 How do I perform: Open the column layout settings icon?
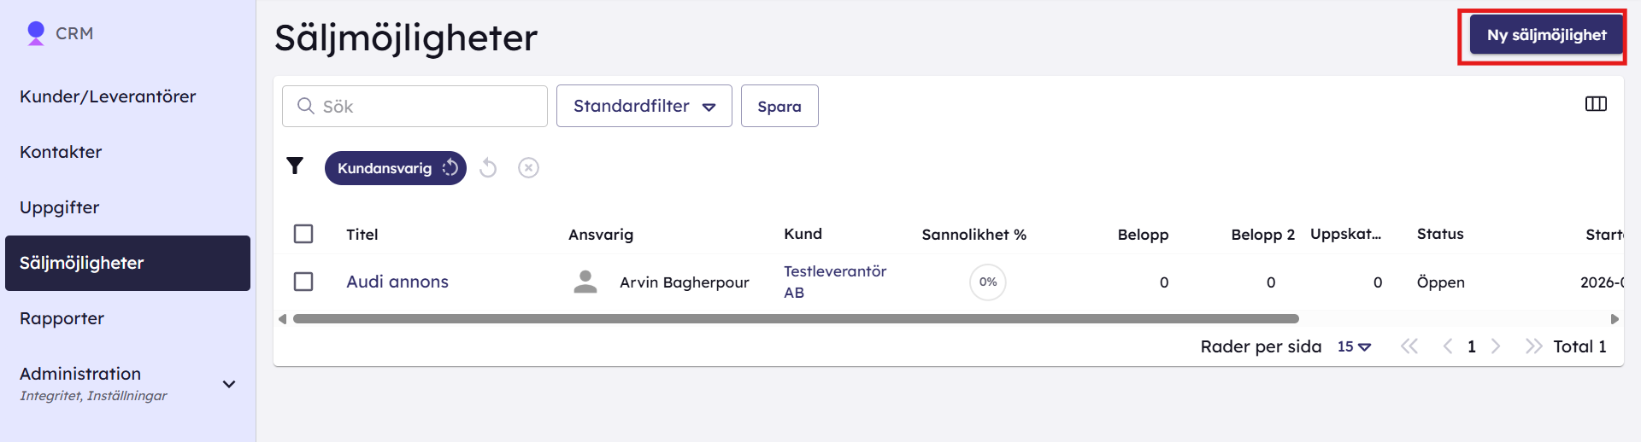[1596, 104]
